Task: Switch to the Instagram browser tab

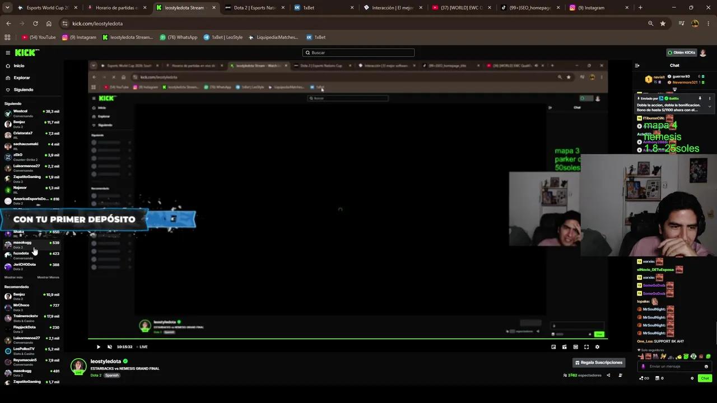Action: pyautogui.click(x=599, y=8)
